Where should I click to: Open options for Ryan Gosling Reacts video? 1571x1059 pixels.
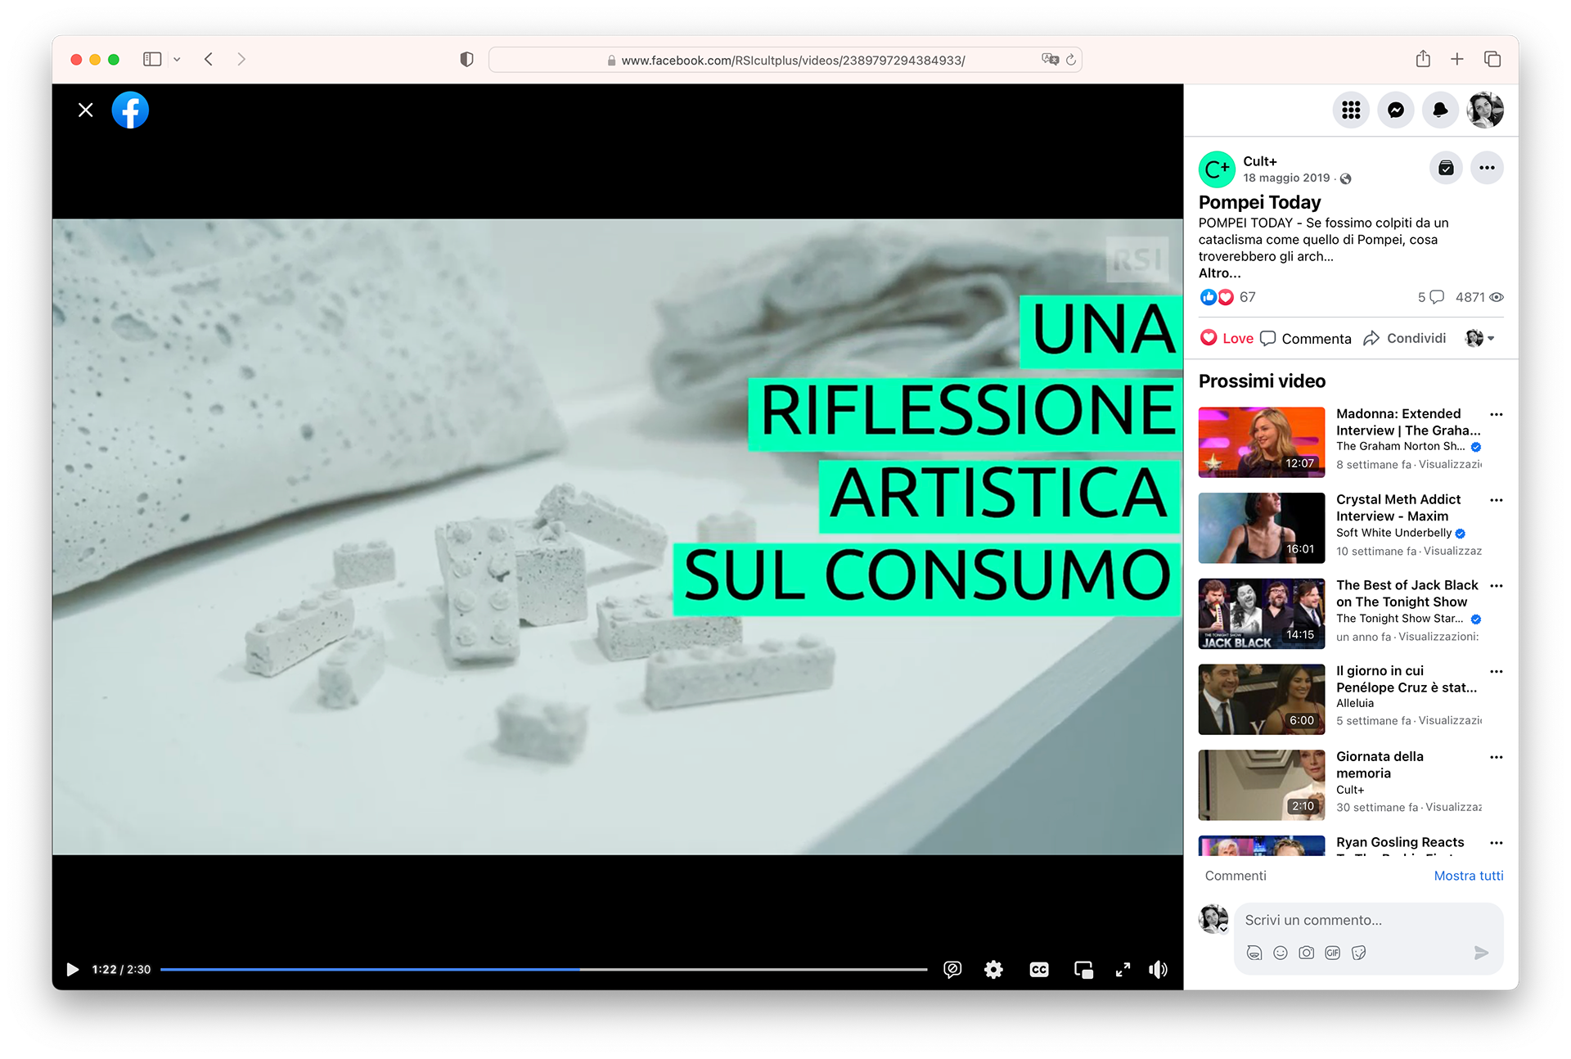point(1497,843)
